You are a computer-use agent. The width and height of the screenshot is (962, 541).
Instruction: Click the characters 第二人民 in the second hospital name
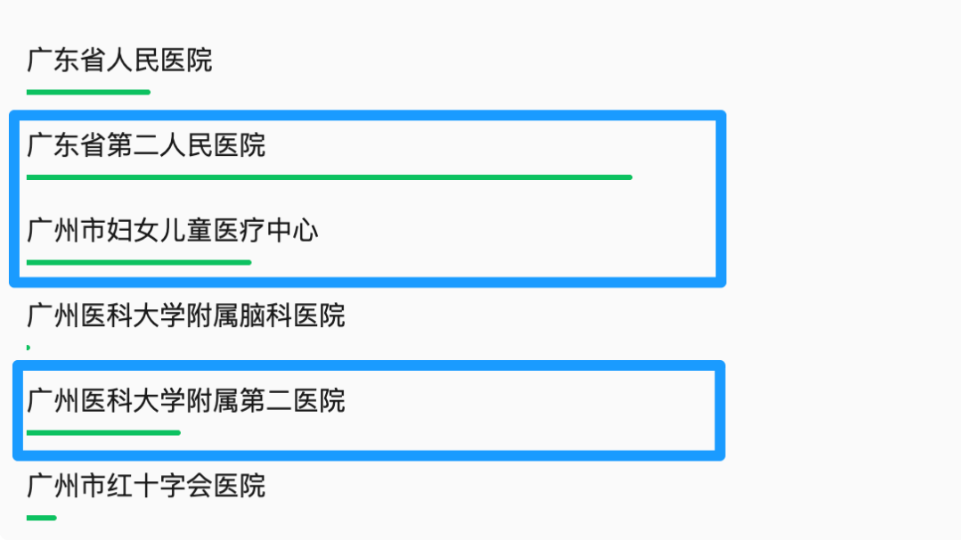tap(159, 144)
